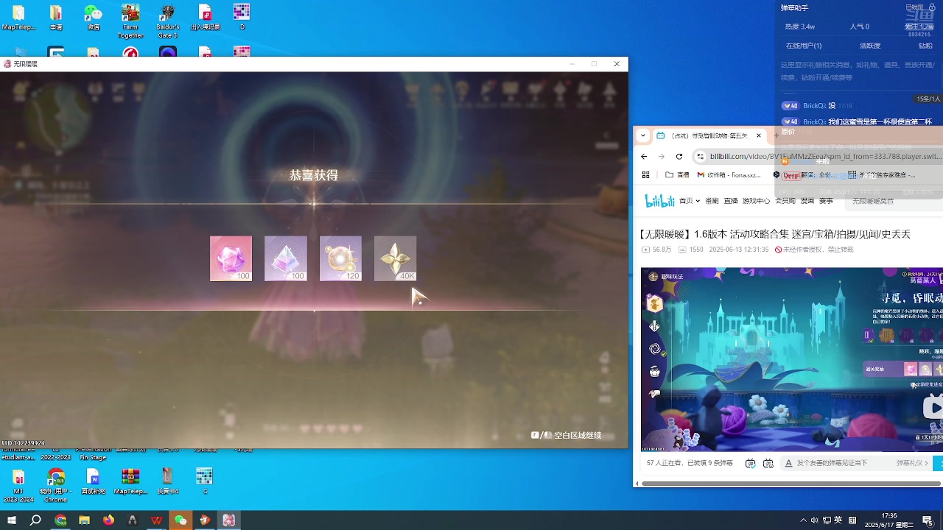Click the gold star reward item (40K)
Viewport: 943px width, 530px height.
pos(396,258)
